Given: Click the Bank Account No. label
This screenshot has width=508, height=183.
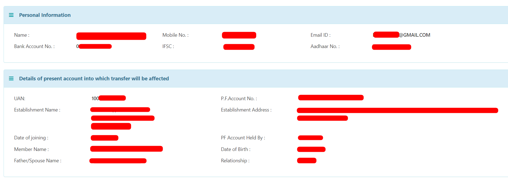Looking at the screenshot, I should click(34, 46).
